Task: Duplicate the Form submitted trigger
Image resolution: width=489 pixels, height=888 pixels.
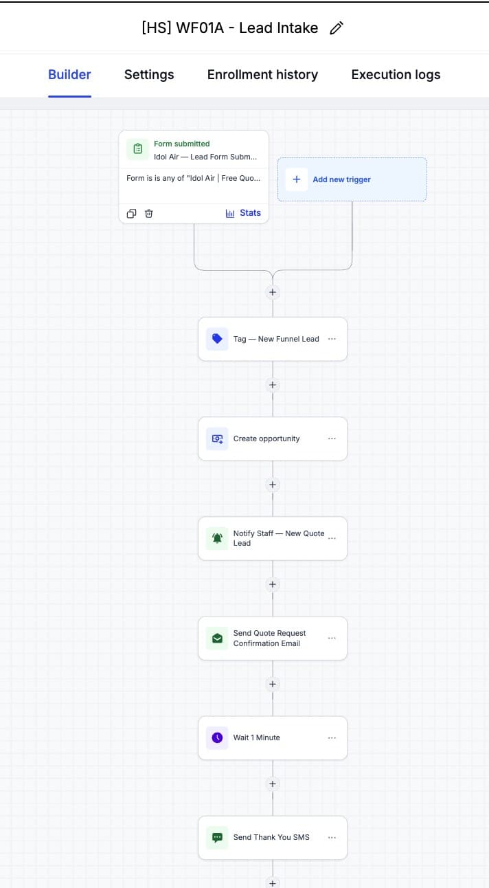Action: [x=131, y=213]
